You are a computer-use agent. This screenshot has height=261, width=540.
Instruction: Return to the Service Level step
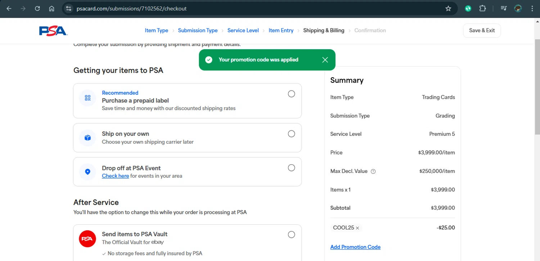[x=243, y=31]
